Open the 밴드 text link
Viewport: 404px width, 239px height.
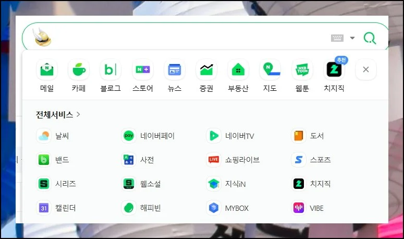coord(62,160)
